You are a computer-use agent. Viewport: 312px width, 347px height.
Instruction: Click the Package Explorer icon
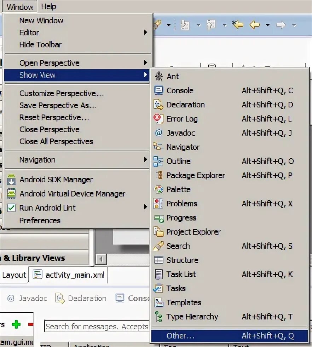coord(159,175)
